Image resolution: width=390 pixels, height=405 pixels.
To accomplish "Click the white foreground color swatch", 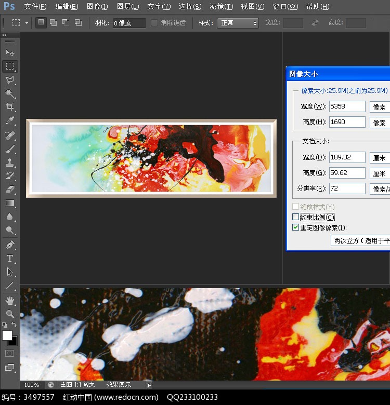I will click(x=7, y=335).
